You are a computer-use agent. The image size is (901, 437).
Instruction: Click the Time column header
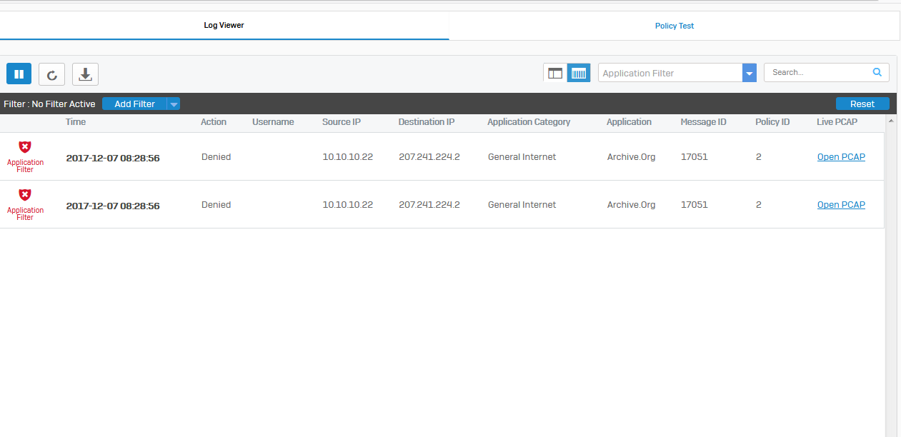(76, 122)
